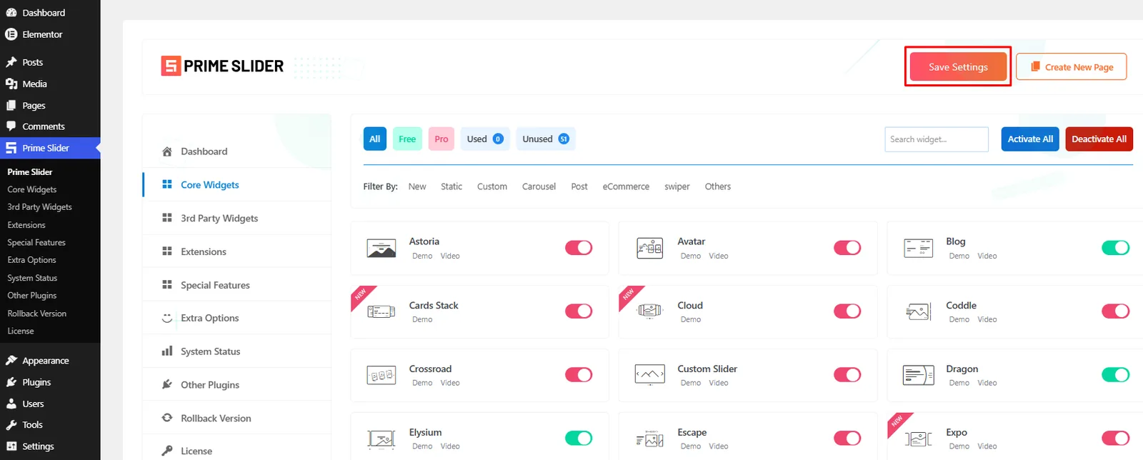Toggle the Custom Slider widget switch
The height and width of the screenshot is (460, 1143).
click(x=847, y=375)
